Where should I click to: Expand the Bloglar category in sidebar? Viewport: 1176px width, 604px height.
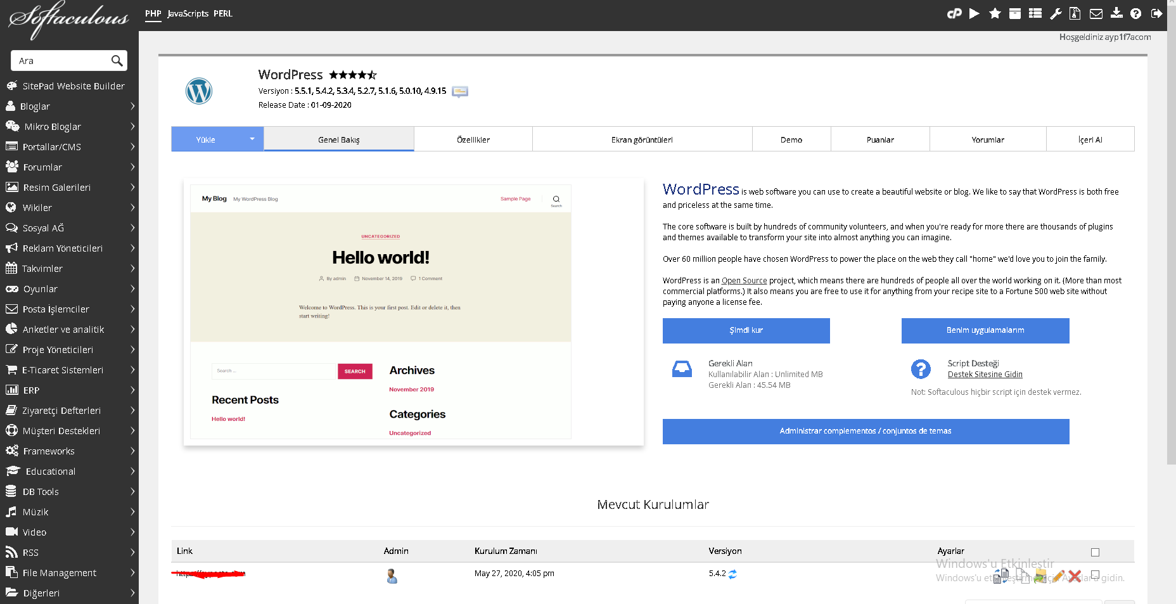coord(69,106)
